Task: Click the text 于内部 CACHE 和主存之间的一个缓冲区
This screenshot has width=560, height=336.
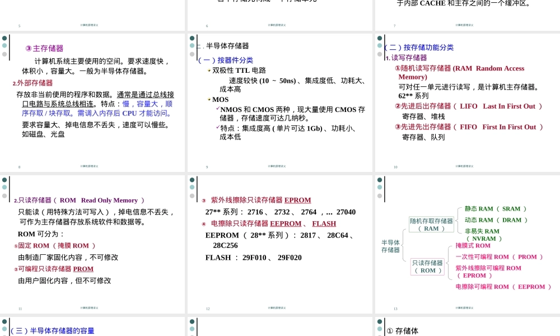Action: click(x=464, y=3)
